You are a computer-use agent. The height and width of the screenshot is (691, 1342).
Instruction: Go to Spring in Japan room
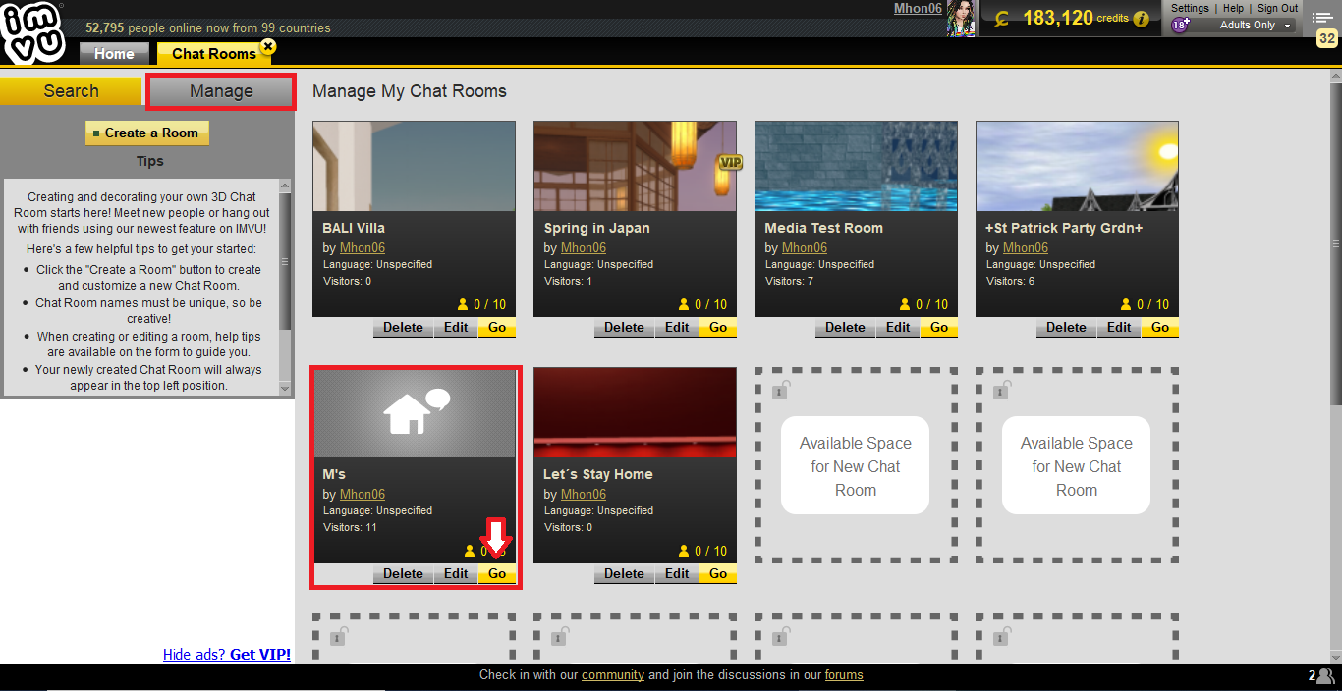[x=718, y=327]
